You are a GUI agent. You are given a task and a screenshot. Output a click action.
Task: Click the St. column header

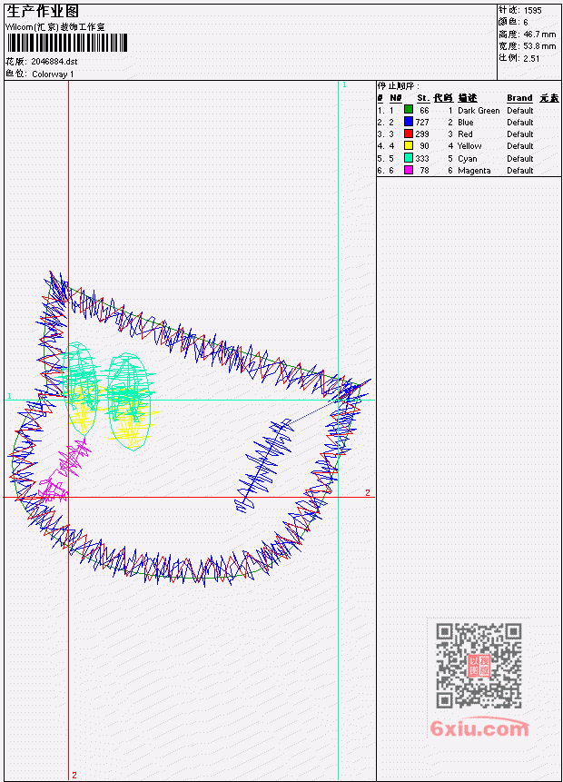click(423, 98)
